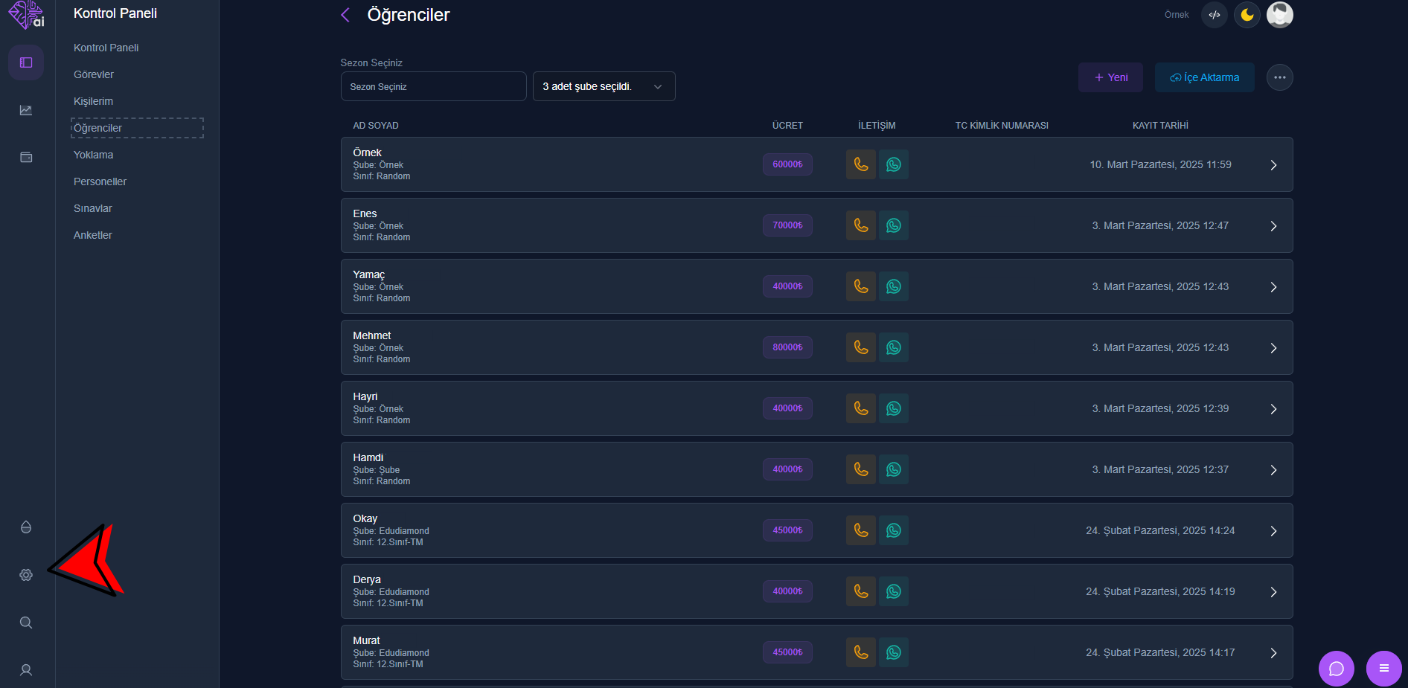The width and height of the screenshot is (1408, 688).
Task: Call the student Hayri via phone icon
Action: point(861,408)
